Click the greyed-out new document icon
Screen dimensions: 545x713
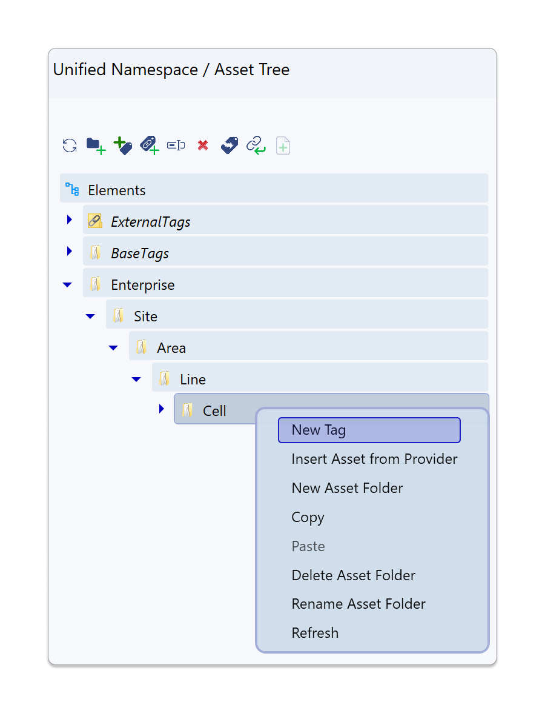pos(283,146)
